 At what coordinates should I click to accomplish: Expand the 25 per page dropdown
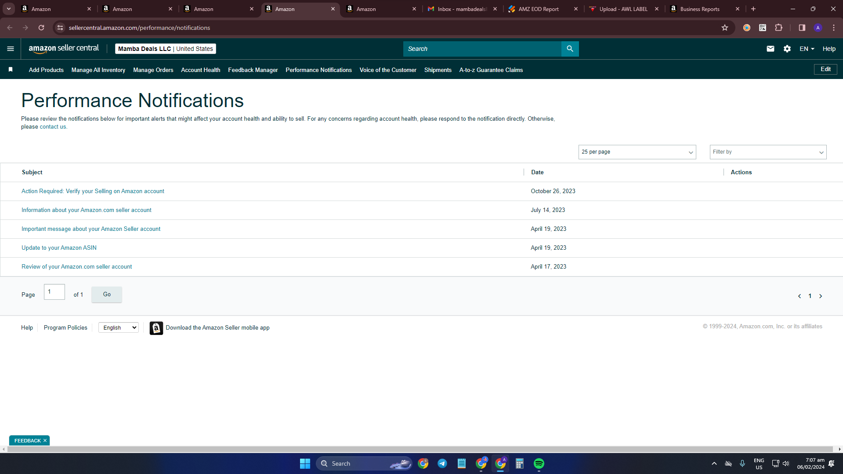637,152
